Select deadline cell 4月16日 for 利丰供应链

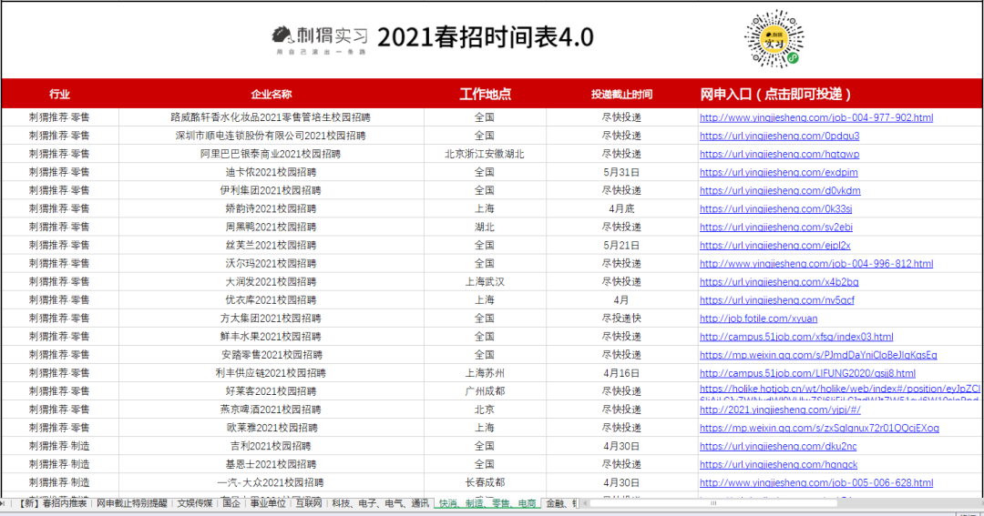pyautogui.click(x=621, y=372)
